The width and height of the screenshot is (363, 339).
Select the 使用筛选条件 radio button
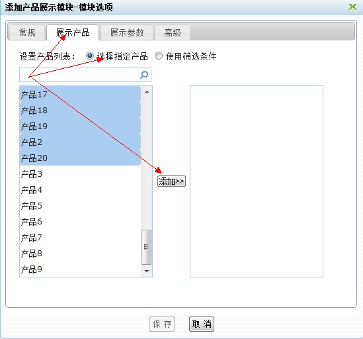tap(159, 56)
